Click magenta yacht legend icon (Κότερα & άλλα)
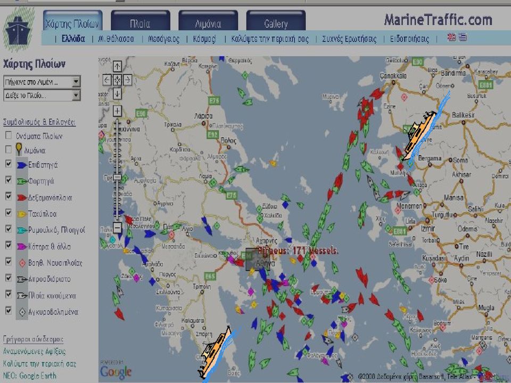The width and height of the screenshot is (511, 383). pyautogui.click(x=21, y=246)
